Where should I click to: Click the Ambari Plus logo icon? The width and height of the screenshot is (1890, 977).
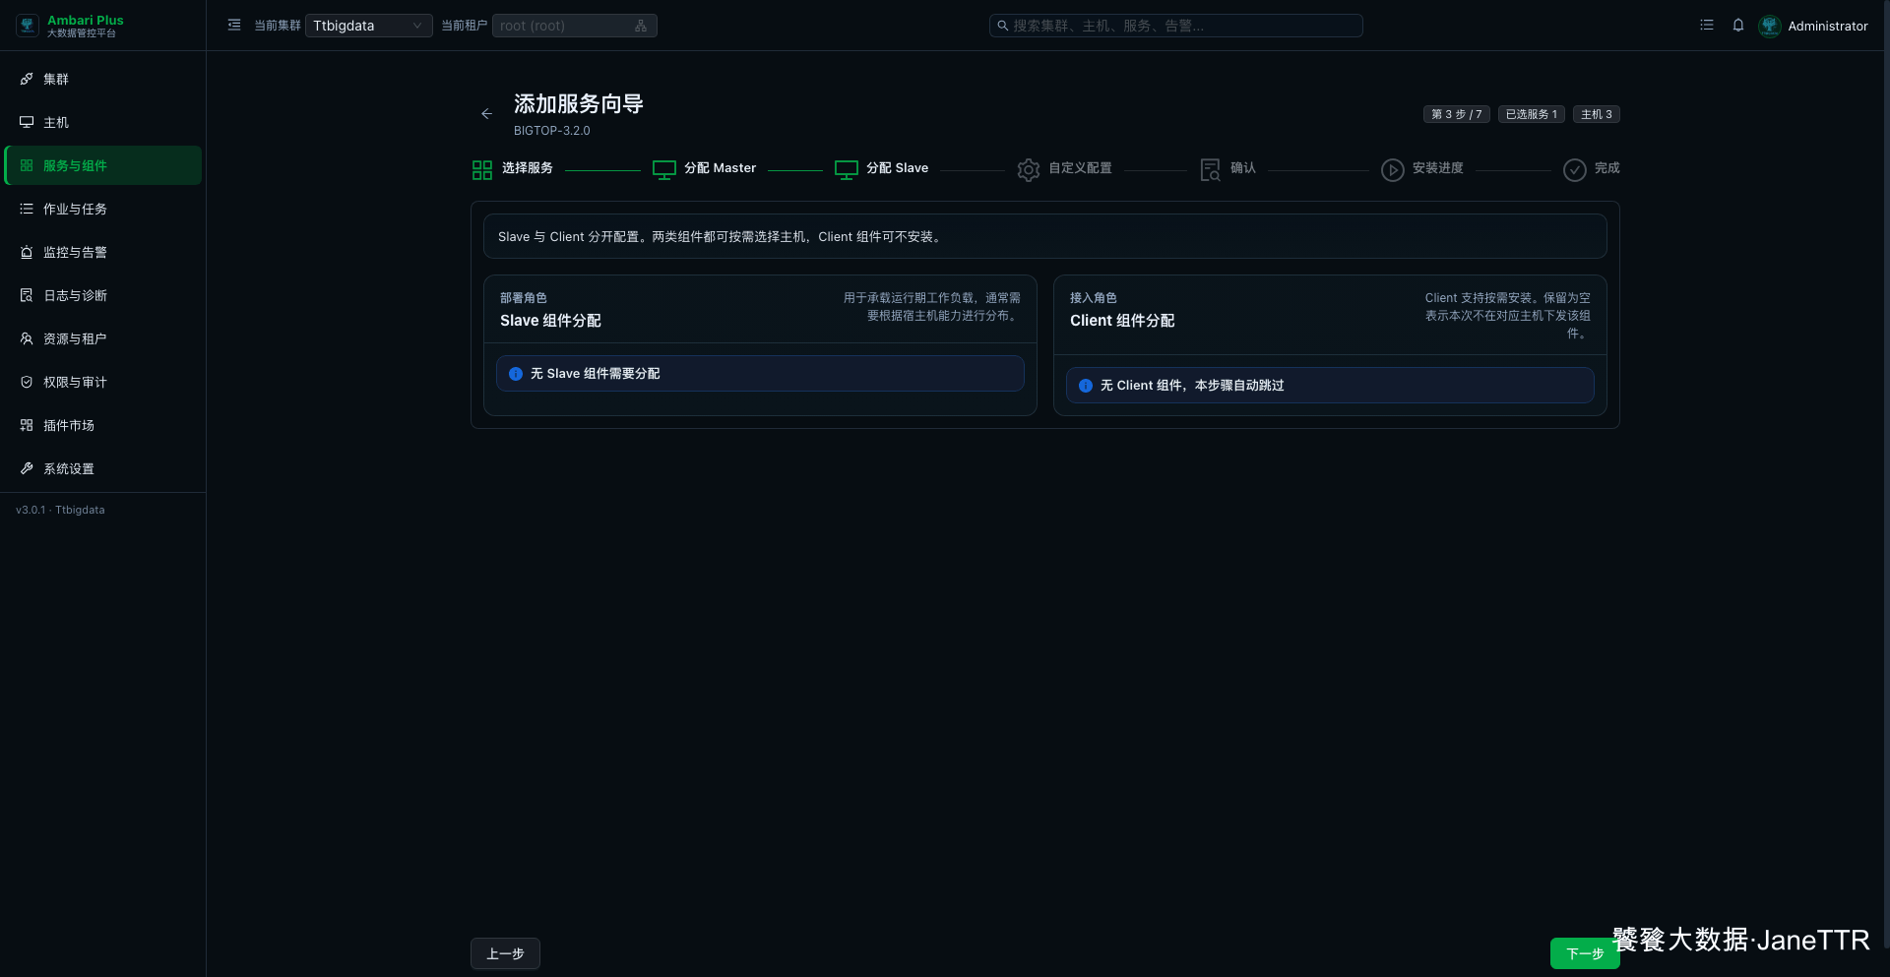click(x=28, y=26)
